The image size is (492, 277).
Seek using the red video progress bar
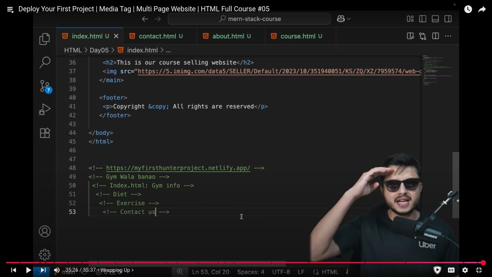245,263
